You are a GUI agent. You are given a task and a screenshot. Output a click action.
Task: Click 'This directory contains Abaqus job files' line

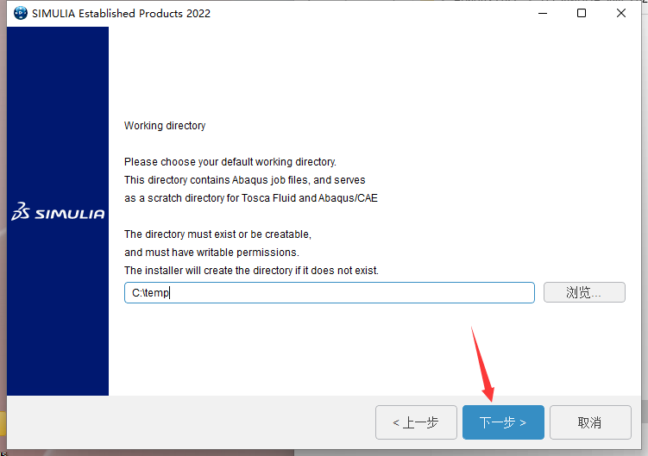pyautogui.click(x=245, y=179)
